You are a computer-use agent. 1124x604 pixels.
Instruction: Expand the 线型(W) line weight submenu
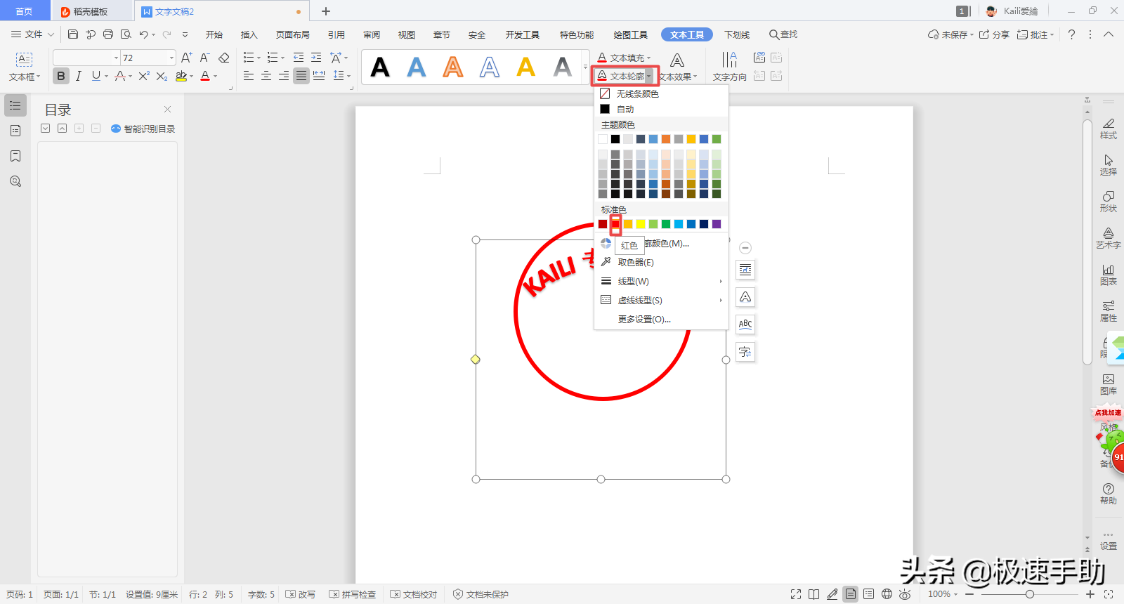coord(661,281)
